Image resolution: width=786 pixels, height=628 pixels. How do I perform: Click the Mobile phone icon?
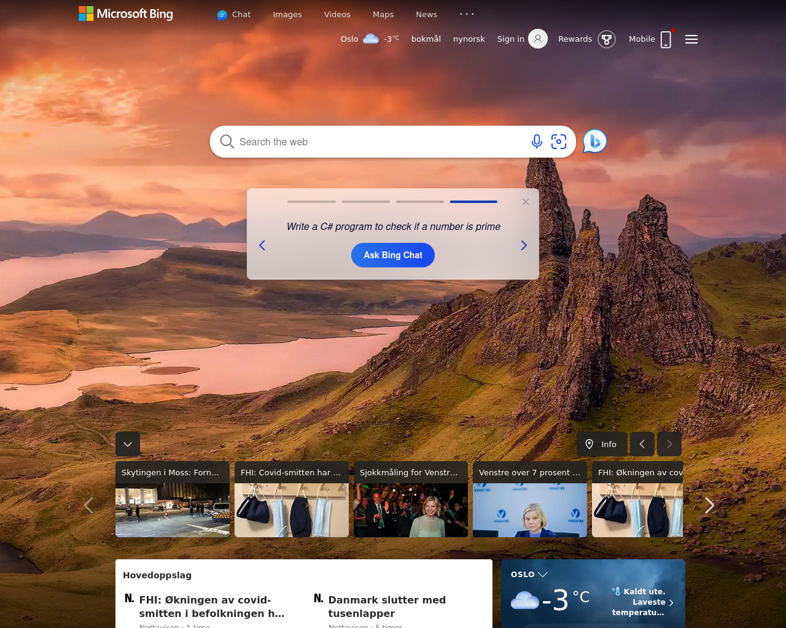pos(666,39)
